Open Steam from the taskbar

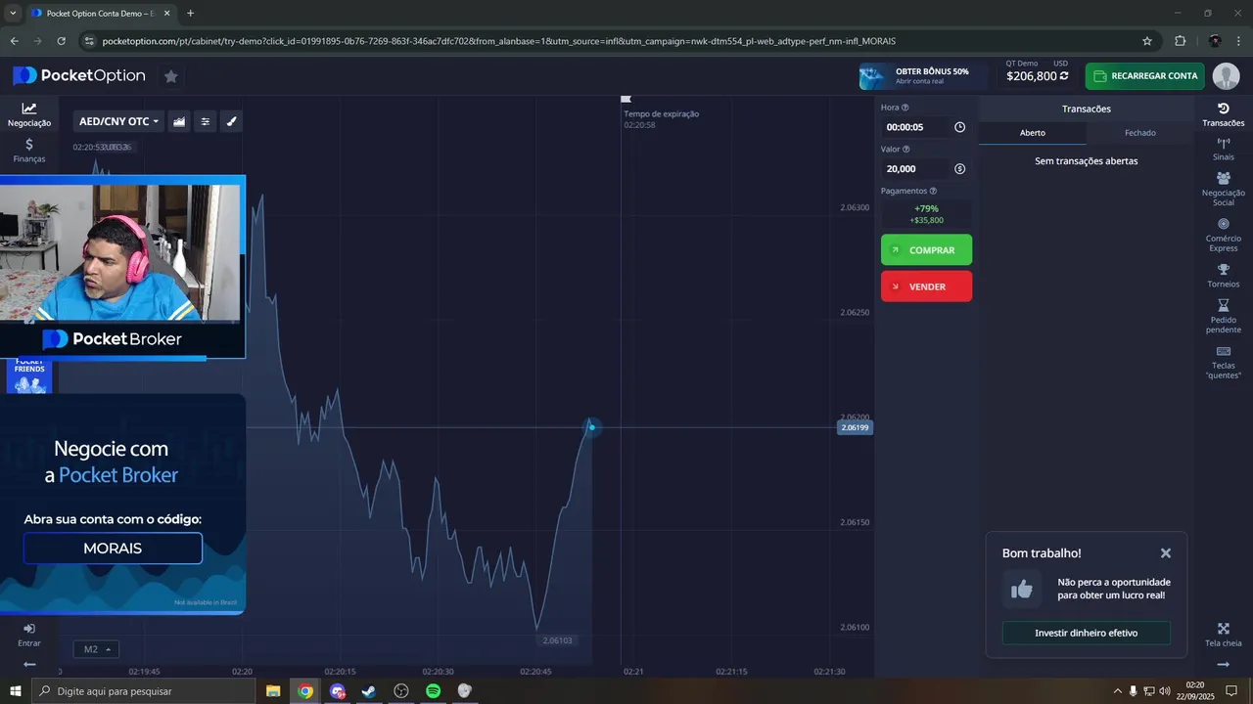coord(369,691)
